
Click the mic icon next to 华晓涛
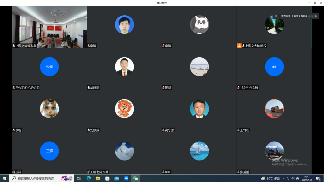pos(89,88)
